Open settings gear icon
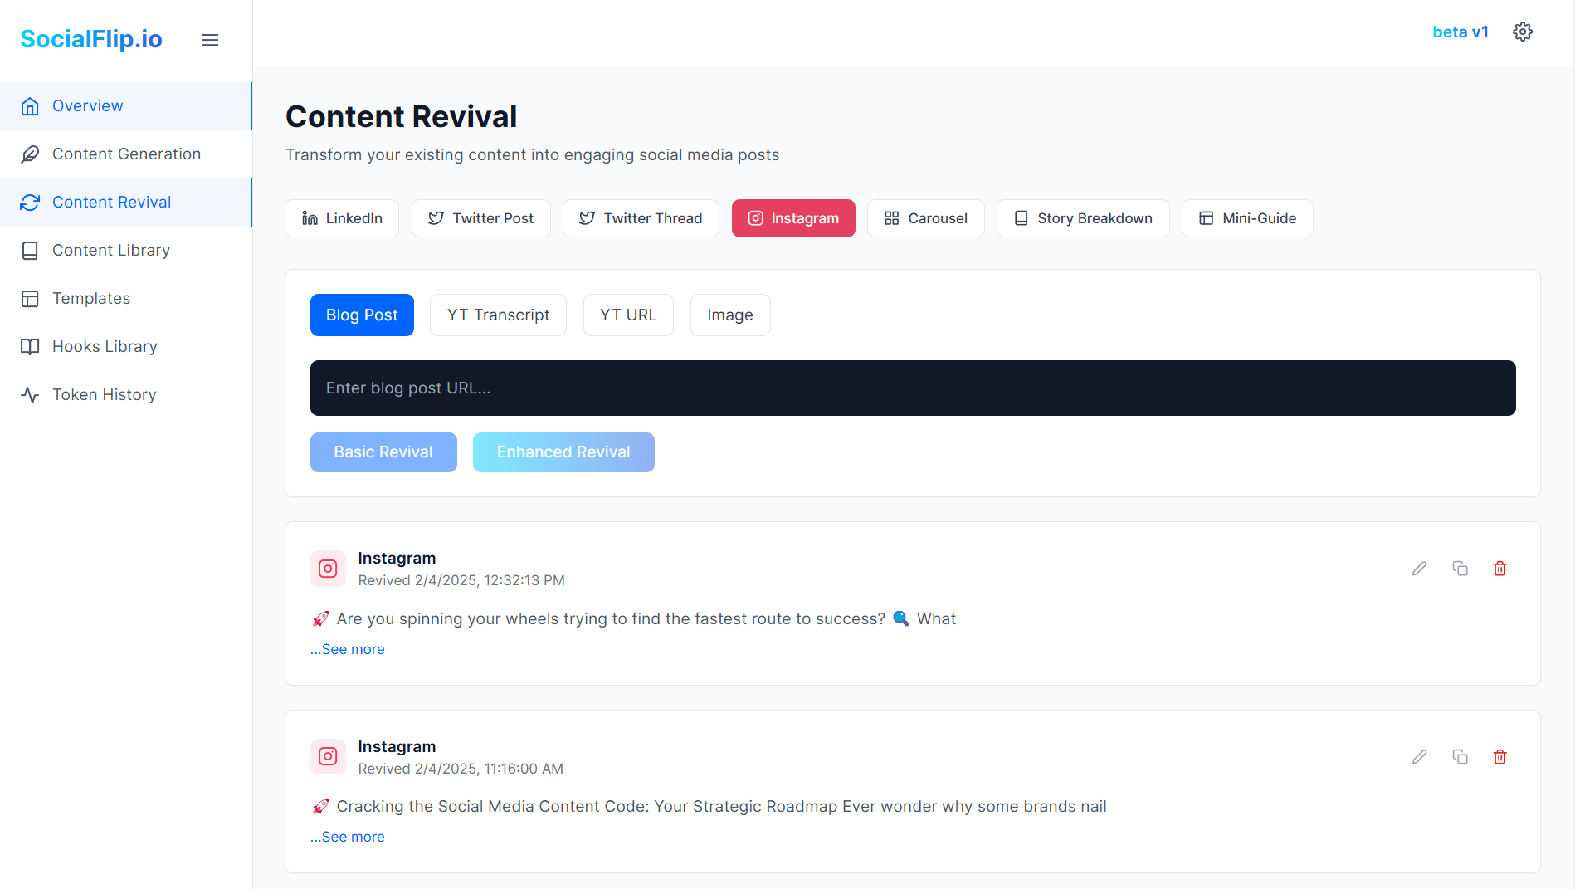The image size is (1575, 889). click(1523, 32)
